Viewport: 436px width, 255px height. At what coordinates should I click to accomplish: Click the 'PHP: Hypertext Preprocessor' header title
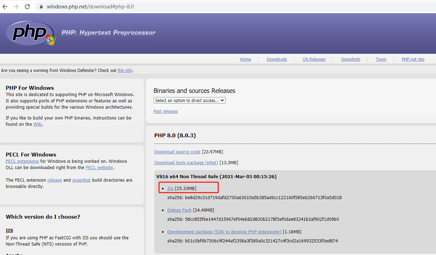click(108, 32)
